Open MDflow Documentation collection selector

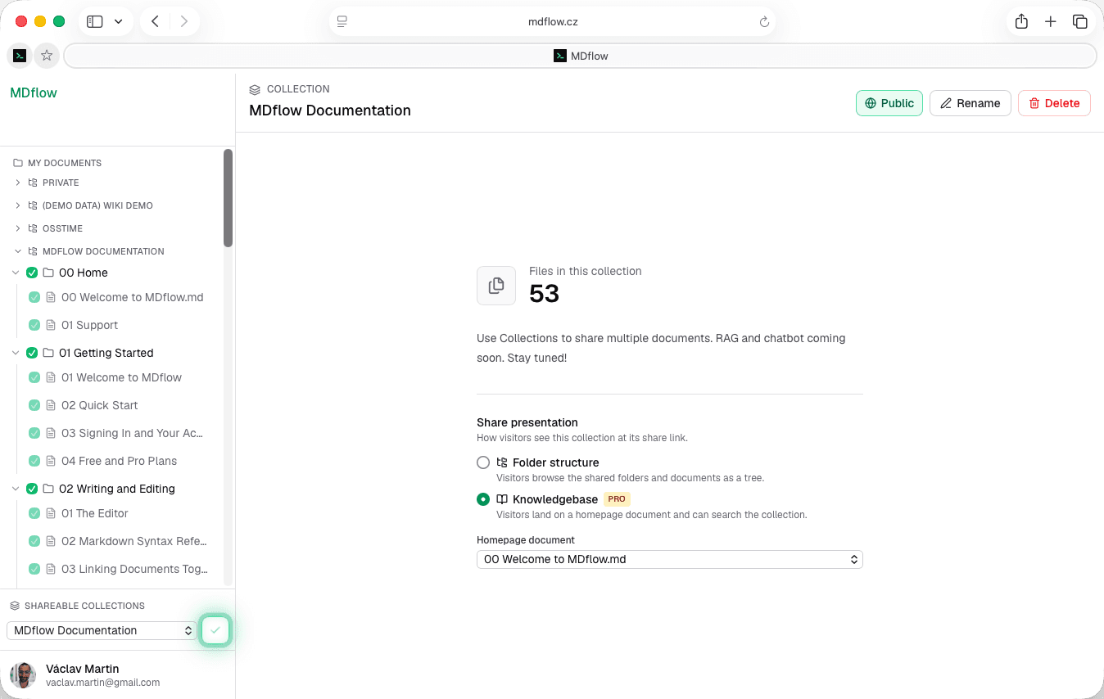click(102, 630)
